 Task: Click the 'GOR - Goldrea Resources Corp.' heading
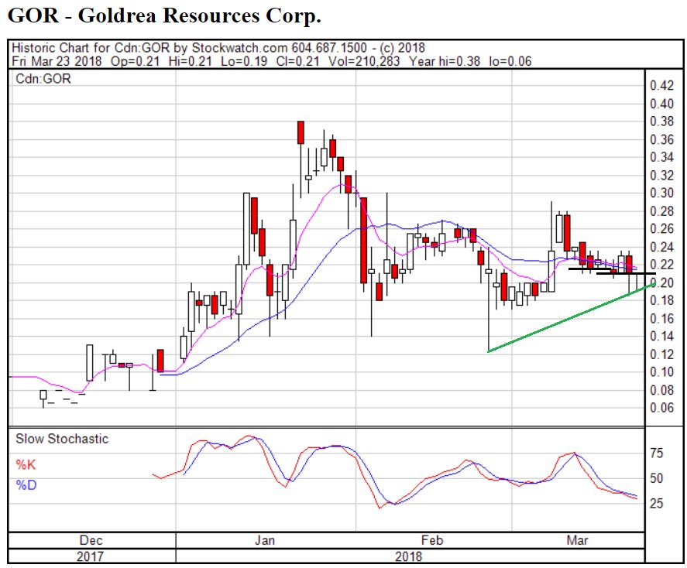pos(164,15)
